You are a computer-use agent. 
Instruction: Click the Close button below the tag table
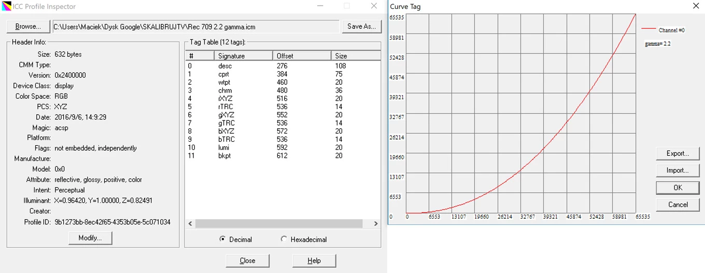(247, 261)
